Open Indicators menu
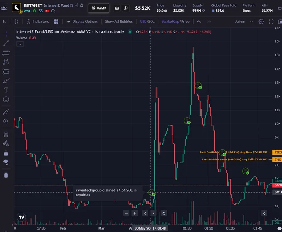Image resolution: width=282 pixels, height=232 pixels. pos(38,22)
